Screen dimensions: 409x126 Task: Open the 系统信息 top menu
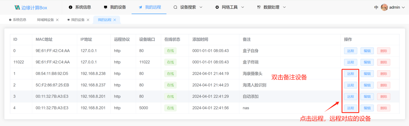point(80,7)
